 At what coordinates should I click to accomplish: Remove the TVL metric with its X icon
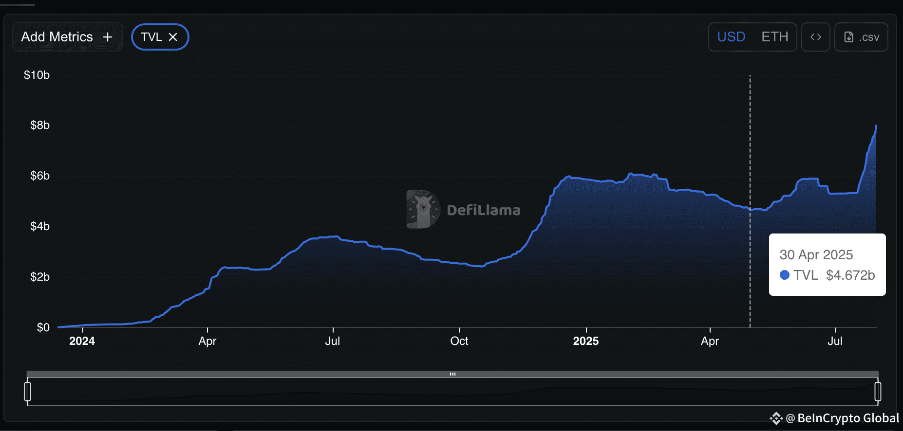pos(173,37)
